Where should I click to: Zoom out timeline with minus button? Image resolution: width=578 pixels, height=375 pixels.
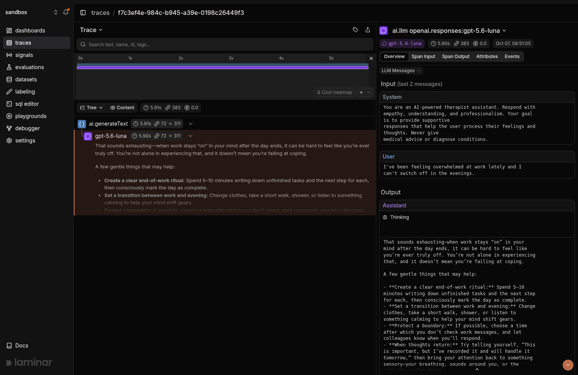(x=369, y=92)
